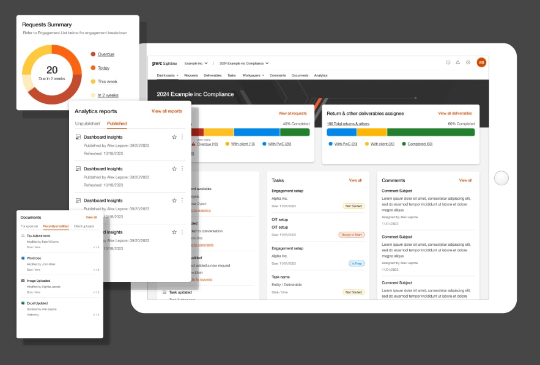540x365 pixels.
Task: Favorite the second Dashboard Insights report
Action: coord(174,169)
